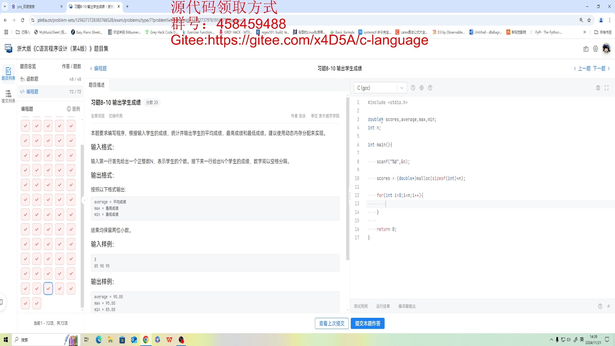Click 切换布局 link

(116, 116)
